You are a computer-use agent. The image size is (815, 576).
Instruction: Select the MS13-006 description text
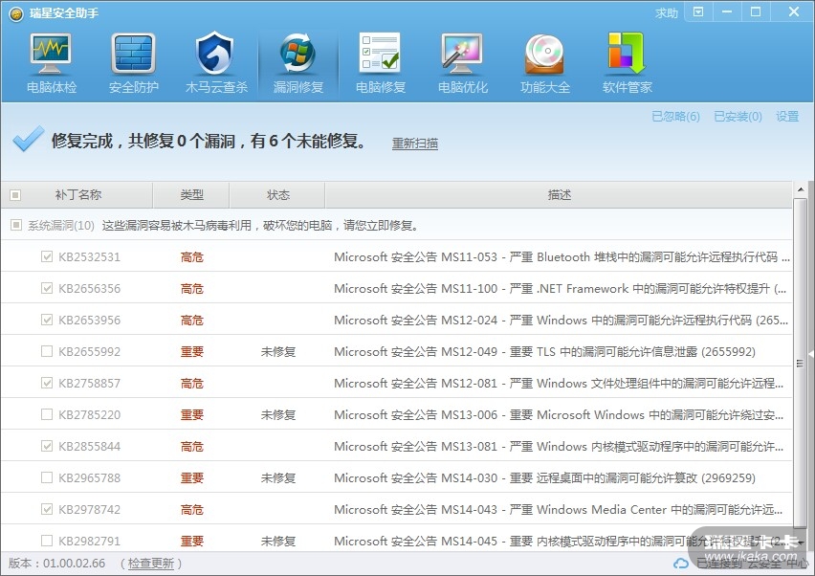(x=559, y=415)
